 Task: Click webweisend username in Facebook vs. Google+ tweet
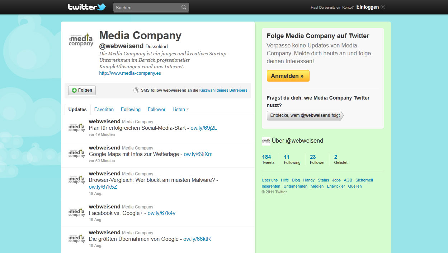[105, 207]
